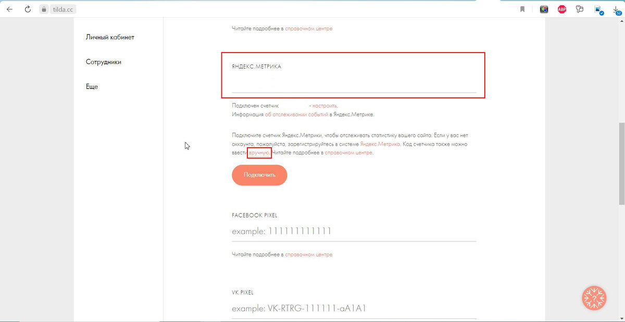This screenshot has height=322, width=625.
Task: Click the FACEBOOK PIXEL label
Action: pyautogui.click(x=255, y=215)
